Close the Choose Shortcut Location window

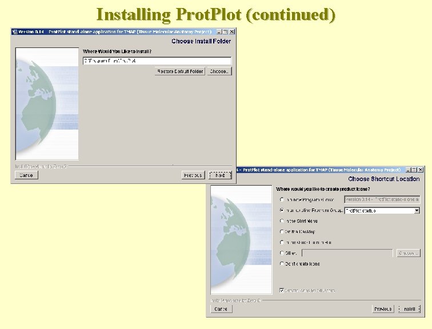click(x=421, y=170)
